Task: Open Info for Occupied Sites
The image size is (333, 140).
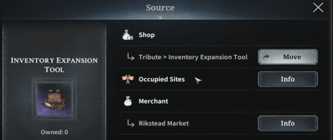Action: tap(288, 79)
